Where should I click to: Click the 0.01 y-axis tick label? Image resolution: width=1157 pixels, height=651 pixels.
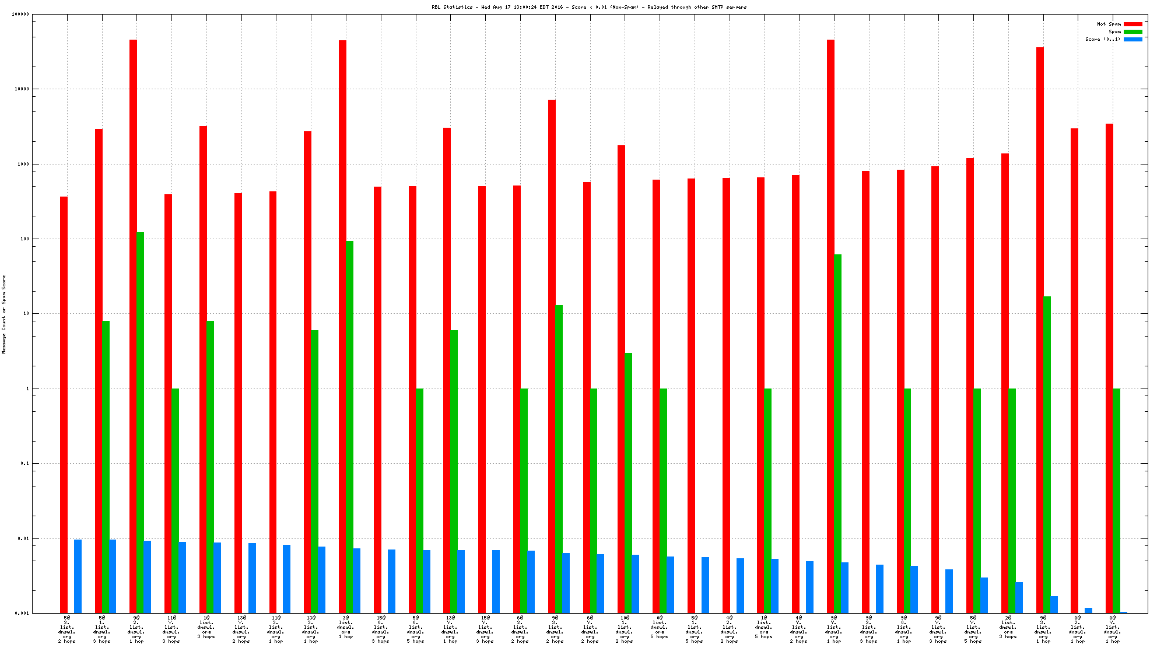[24, 538]
